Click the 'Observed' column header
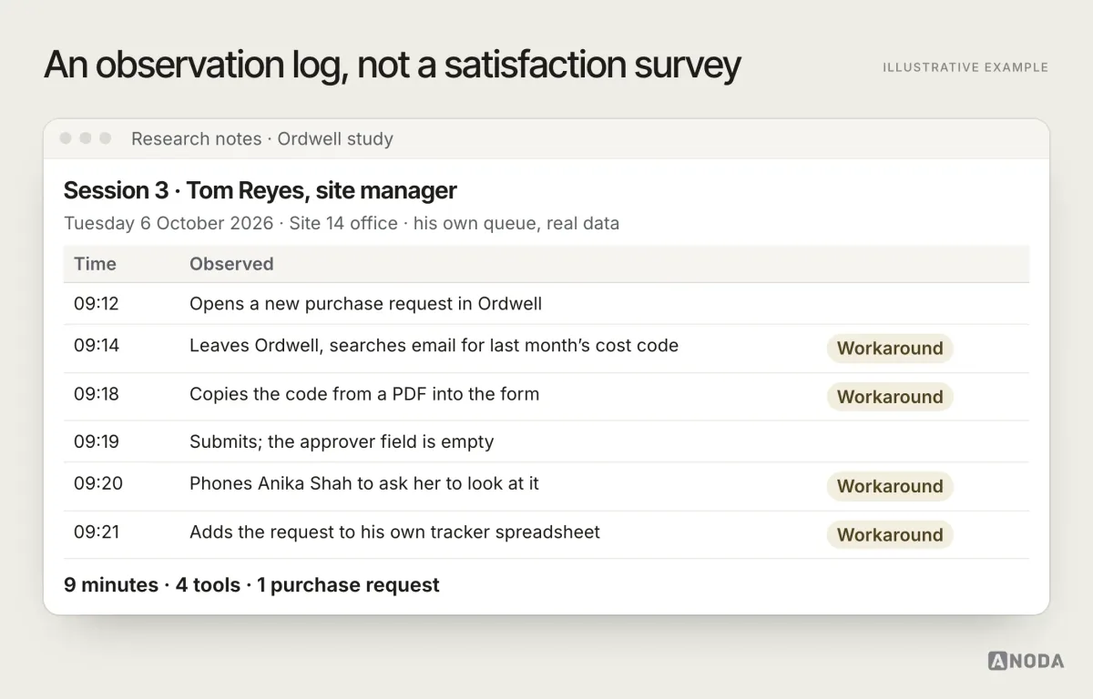The width and height of the screenshot is (1093, 699). click(231, 264)
